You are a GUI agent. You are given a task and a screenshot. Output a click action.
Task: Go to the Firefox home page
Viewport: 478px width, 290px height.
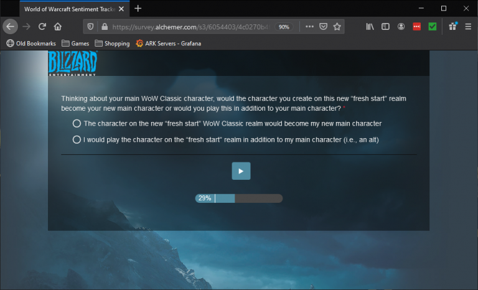point(58,27)
